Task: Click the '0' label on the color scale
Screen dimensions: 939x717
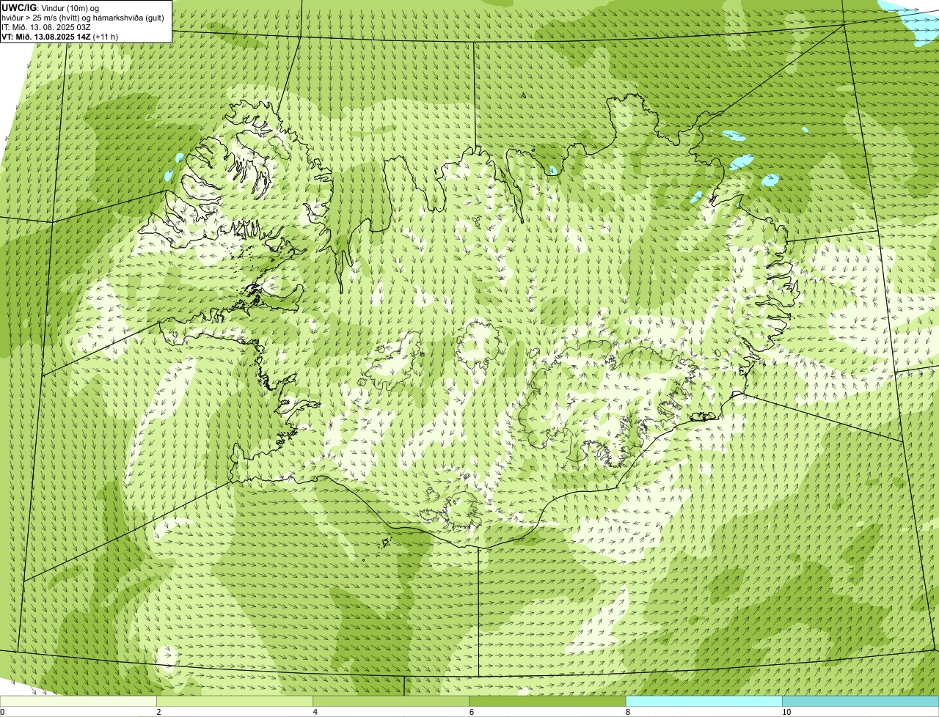Action: pos(2,712)
